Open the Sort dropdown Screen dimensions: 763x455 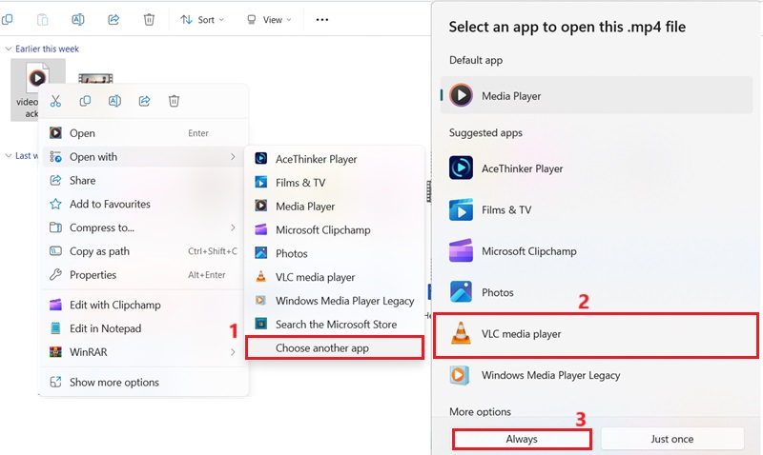point(202,20)
